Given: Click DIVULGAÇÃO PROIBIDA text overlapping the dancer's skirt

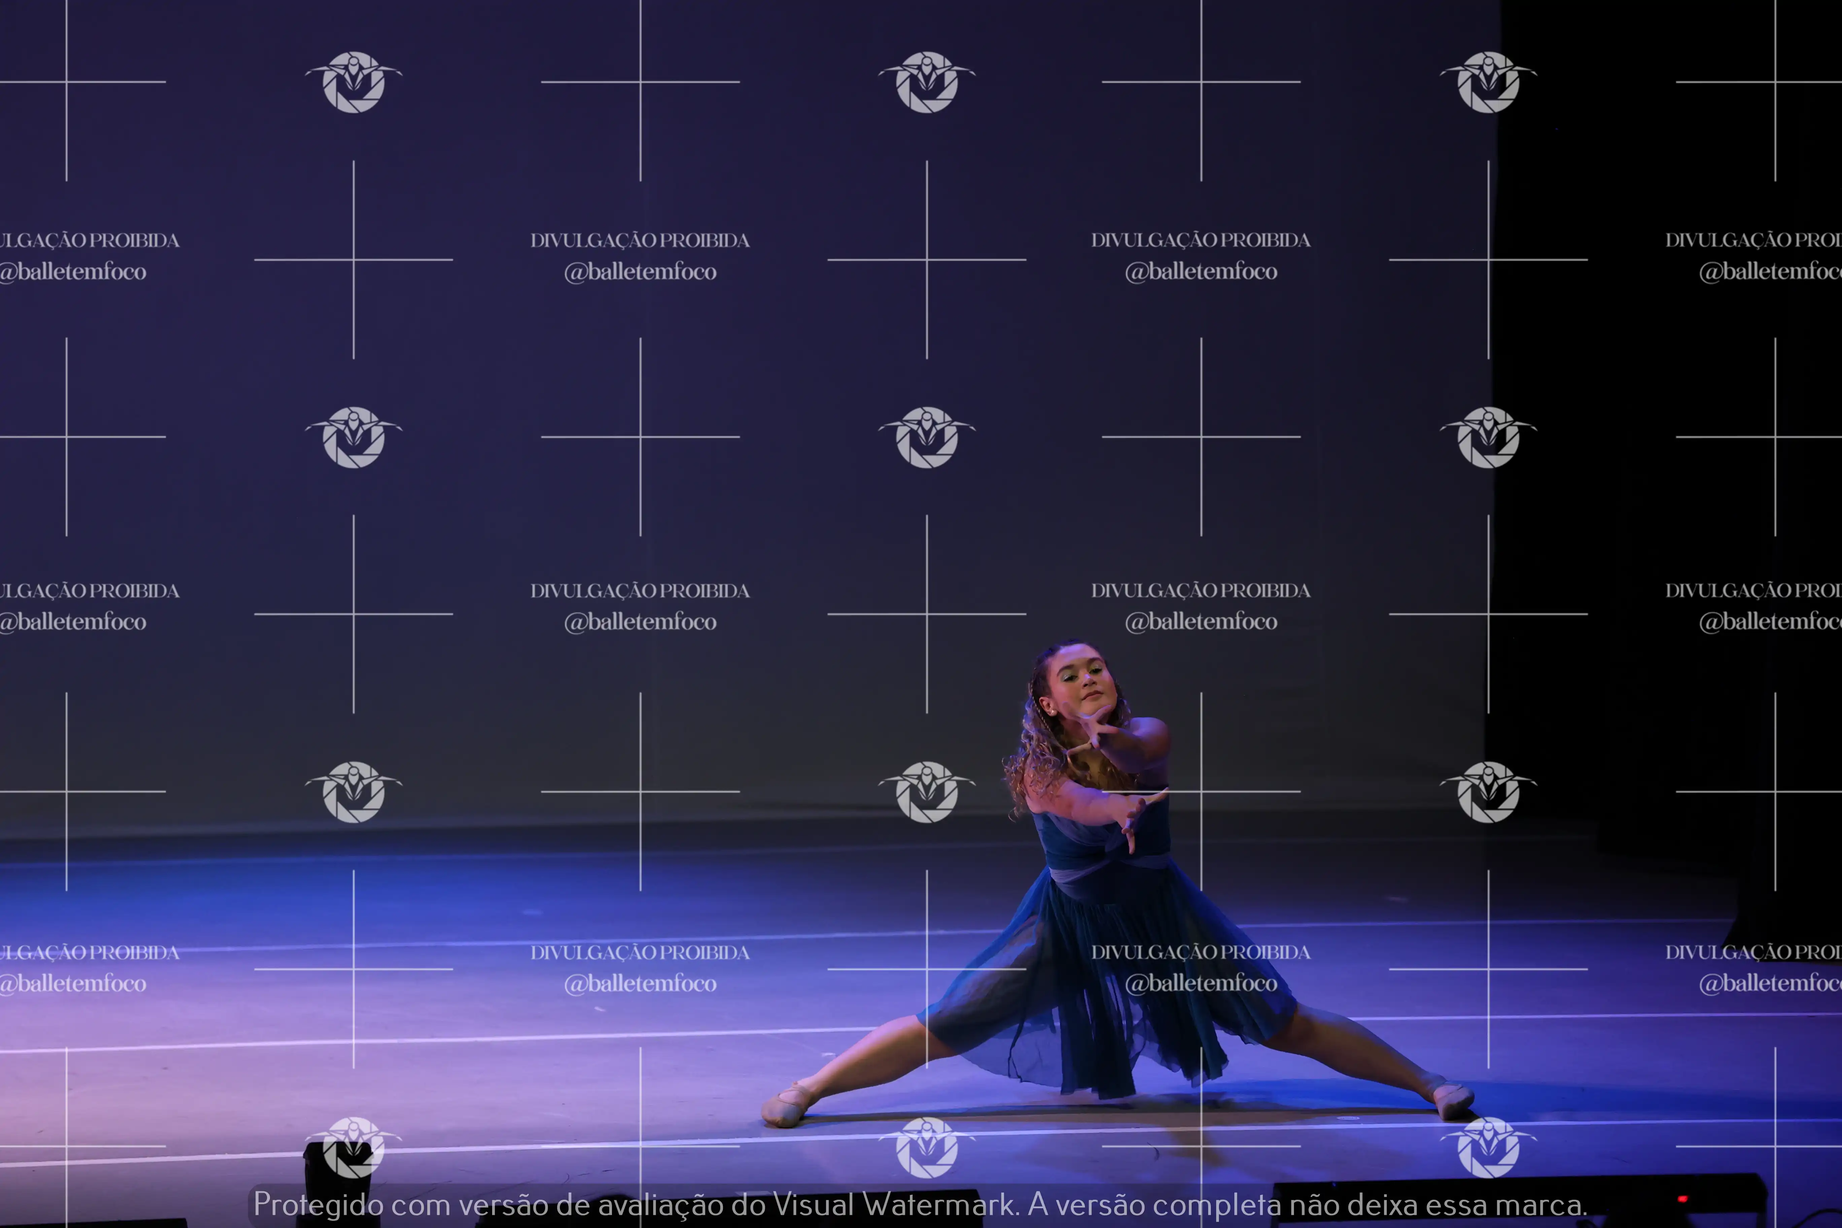Looking at the screenshot, I should tap(1201, 952).
